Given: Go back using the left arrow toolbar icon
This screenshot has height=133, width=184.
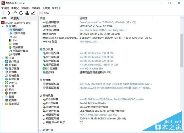Looking at the screenshot, I should click(3, 13).
